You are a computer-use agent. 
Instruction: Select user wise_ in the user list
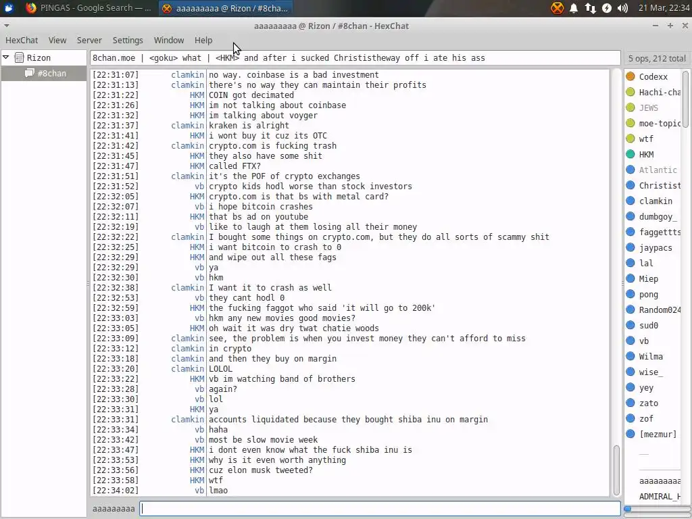pyautogui.click(x=651, y=372)
